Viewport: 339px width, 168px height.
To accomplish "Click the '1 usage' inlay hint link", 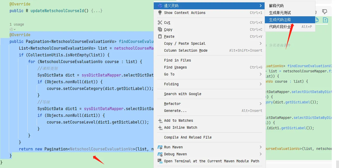I will (17, 24).
